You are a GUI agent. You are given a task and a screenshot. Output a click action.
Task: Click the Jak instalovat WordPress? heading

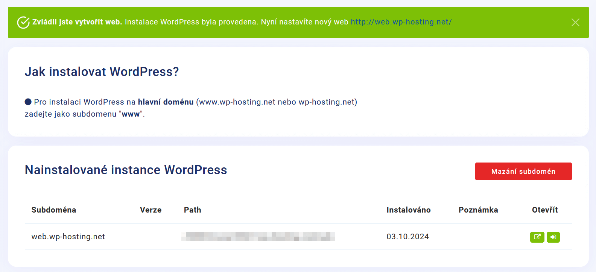102,71
